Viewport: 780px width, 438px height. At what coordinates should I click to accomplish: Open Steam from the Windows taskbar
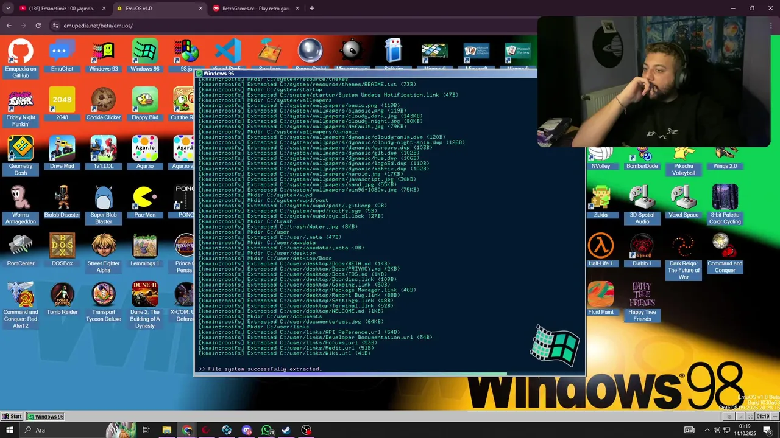[x=286, y=430]
